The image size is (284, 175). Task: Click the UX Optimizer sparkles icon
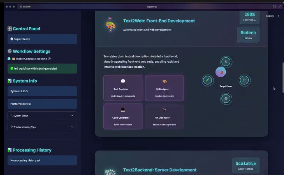pos(164,110)
